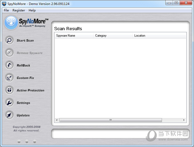Screen dimensions: 194x147
Task: Click the SpyNoMore title bar shield icon
Action: (x=4, y=4)
